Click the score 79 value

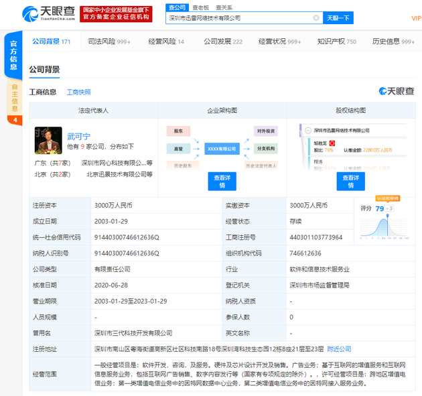click(x=380, y=208)
